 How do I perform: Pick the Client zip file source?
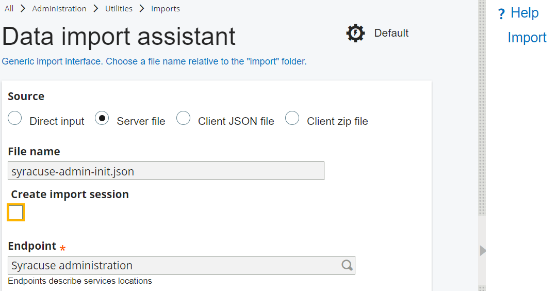pyautogui.click(x=292, y=119)
